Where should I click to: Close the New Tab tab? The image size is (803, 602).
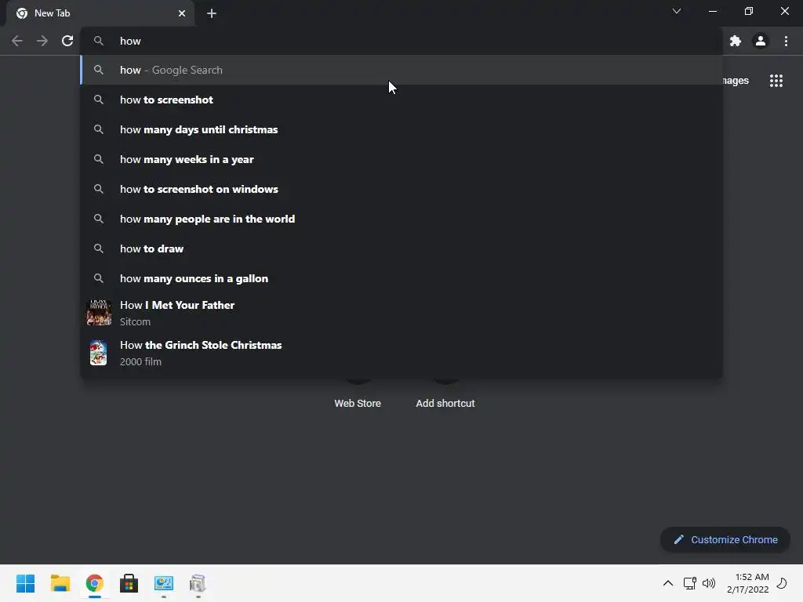pyautogui.click(x=182, y=13)
